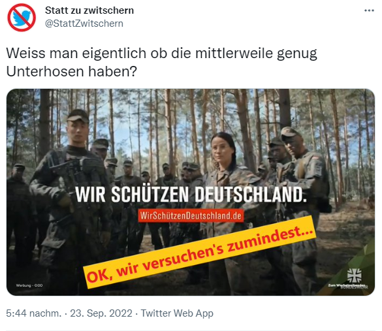The width and height of the screenshot is (382, 331).
Task: Open the @StattZwitschern handle link
Action: click(84, 24)
